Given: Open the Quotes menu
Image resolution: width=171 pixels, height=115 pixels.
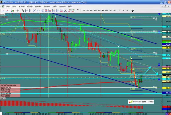Looking at the screenshot, I should (39, 6).
